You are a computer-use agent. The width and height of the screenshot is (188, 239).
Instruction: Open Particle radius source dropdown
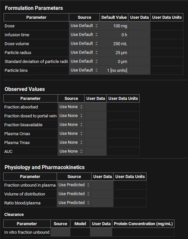coord(84,52)
